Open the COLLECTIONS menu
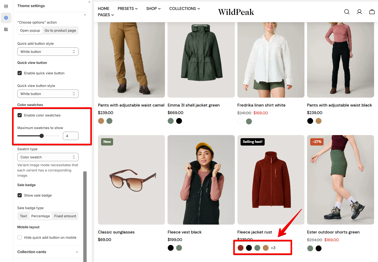The image size is (378, 262). pyautogui.click(x=185, y=9)
